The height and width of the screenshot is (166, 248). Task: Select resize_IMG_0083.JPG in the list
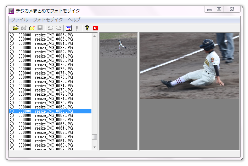(x=50, y=48)
